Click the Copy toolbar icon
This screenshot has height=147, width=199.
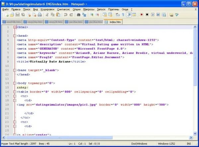click(53, 15)
